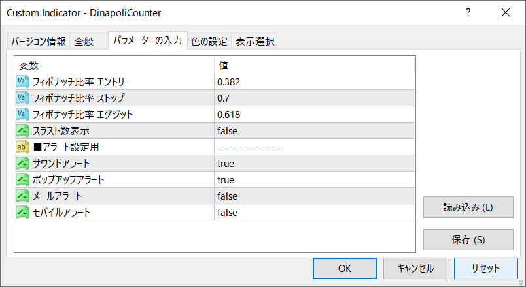Switch to the バージョン情報 tab
The height and width of the screenshot is (287, 526).
coord(39,42)
